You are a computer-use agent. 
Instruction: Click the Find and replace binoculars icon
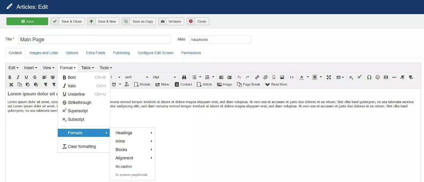184,77
